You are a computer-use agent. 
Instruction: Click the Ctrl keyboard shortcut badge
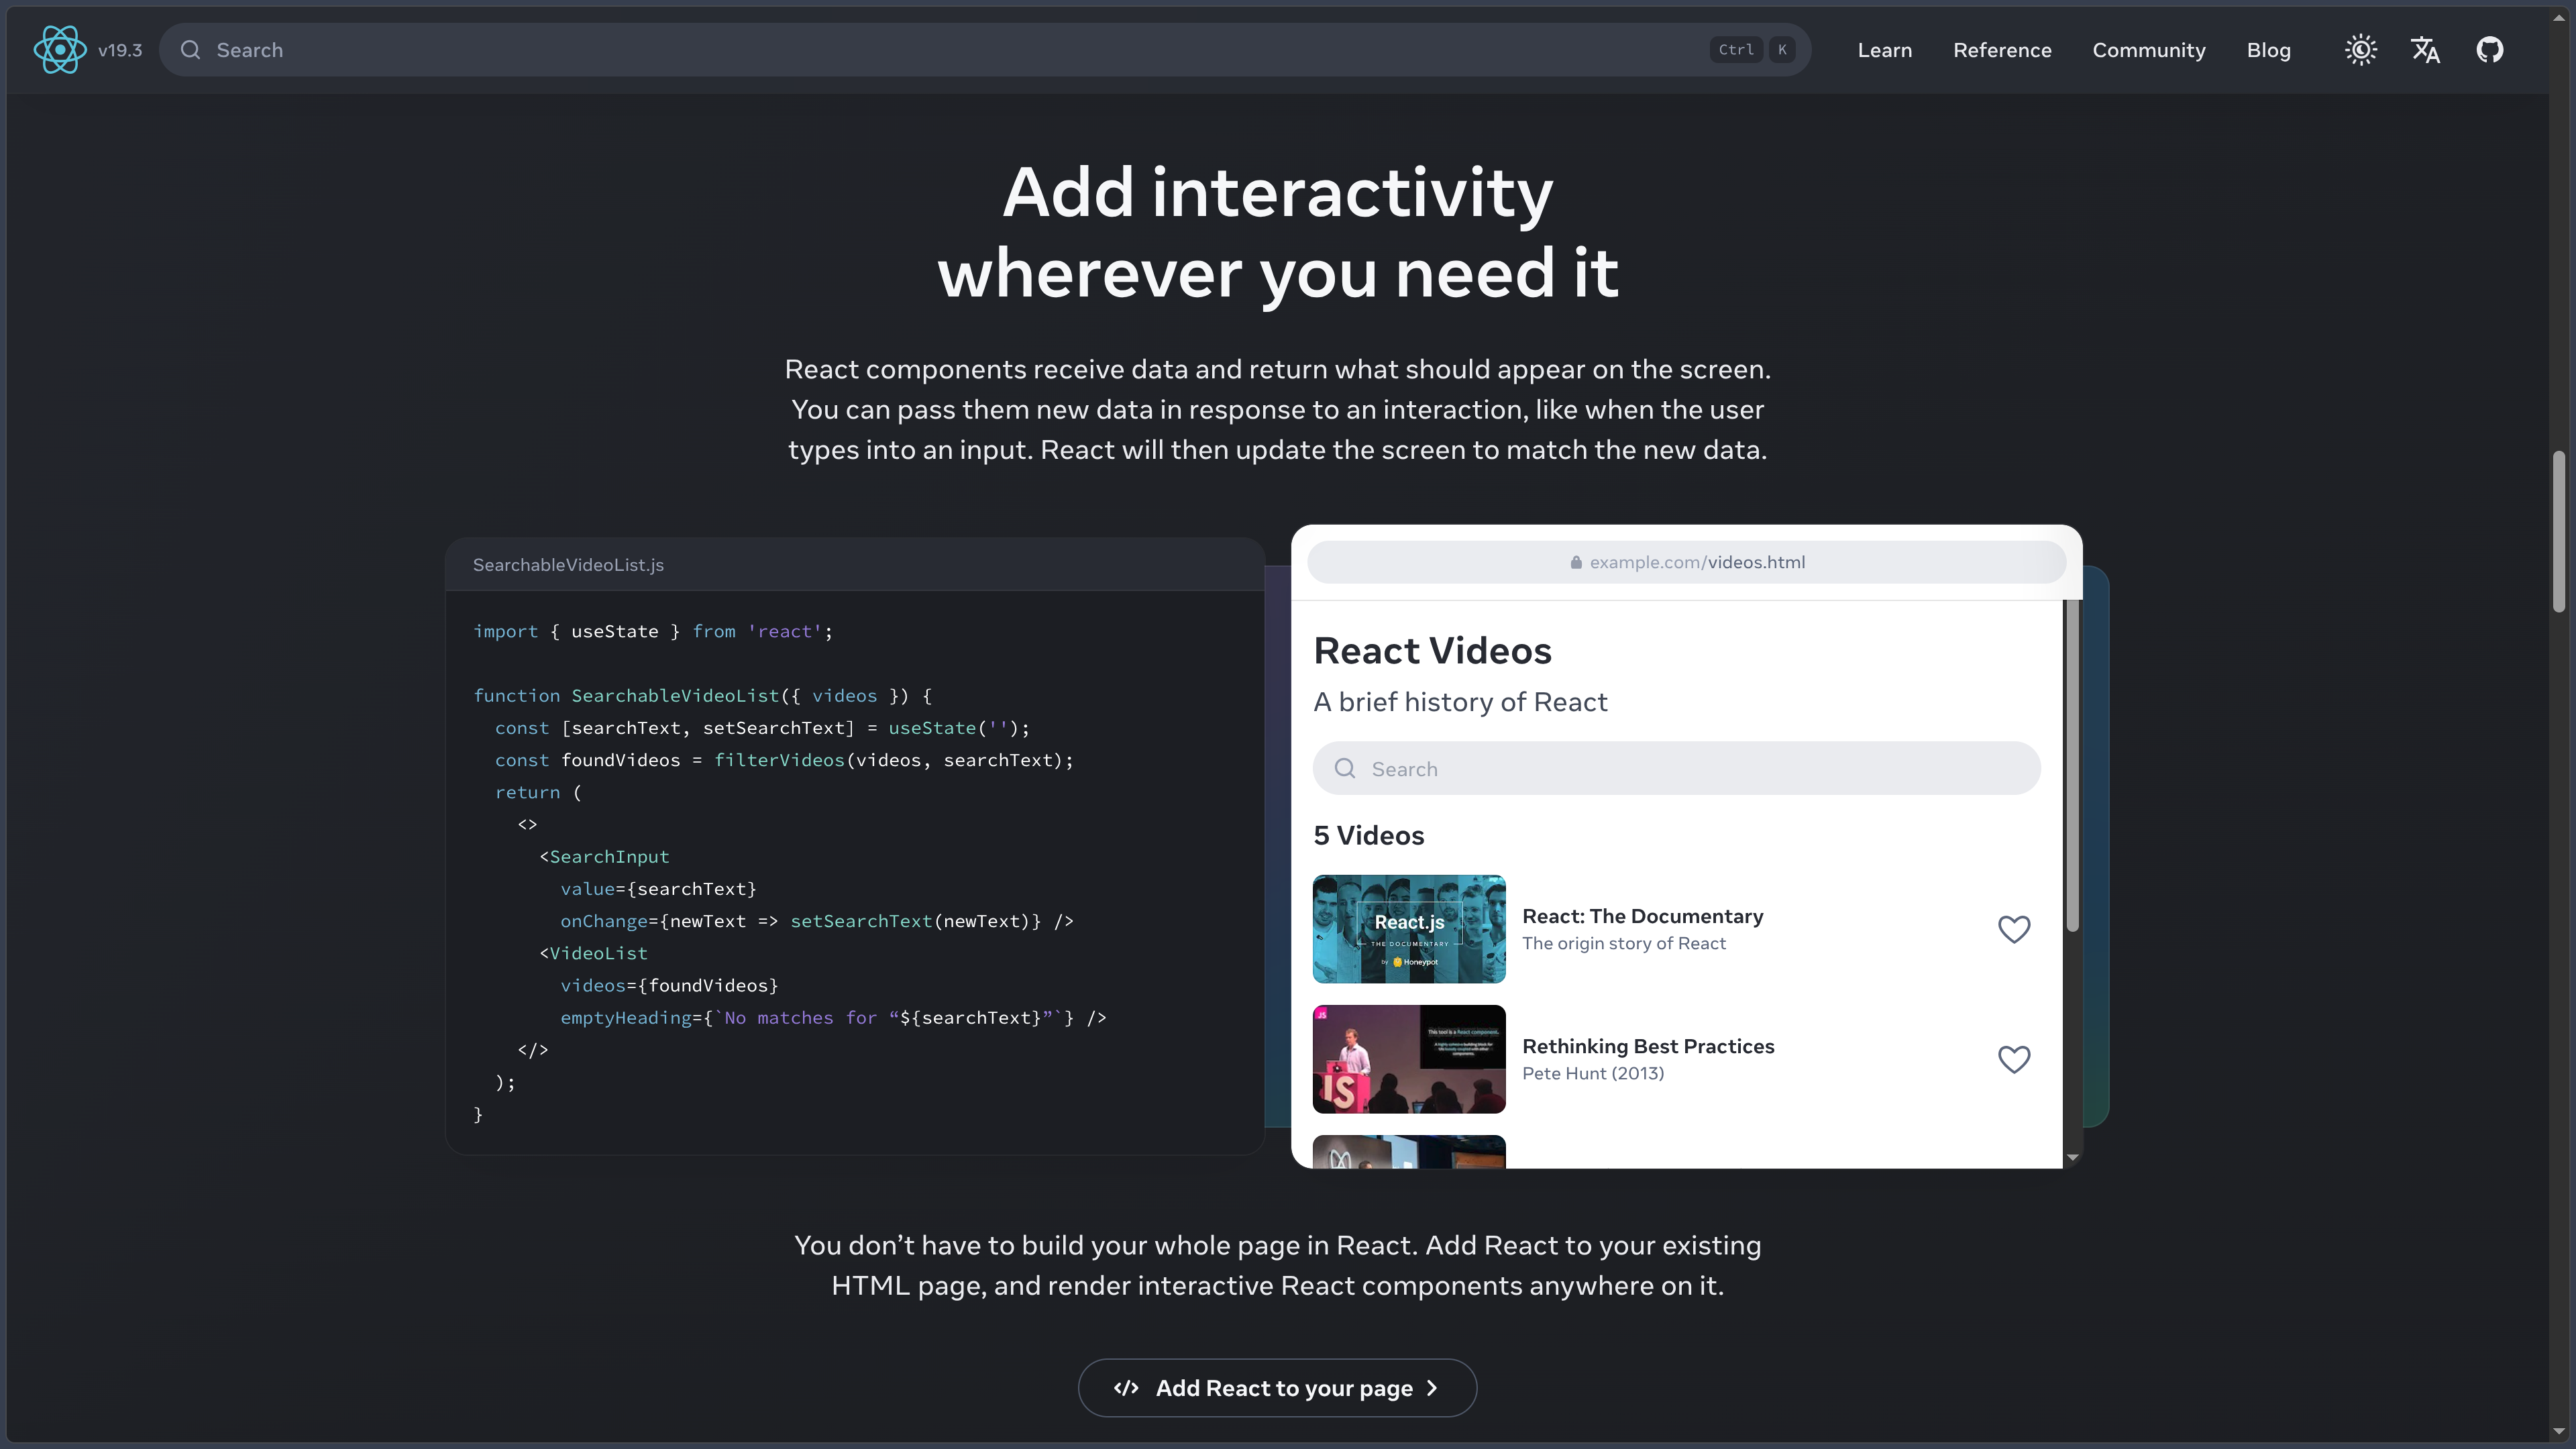1736,50
